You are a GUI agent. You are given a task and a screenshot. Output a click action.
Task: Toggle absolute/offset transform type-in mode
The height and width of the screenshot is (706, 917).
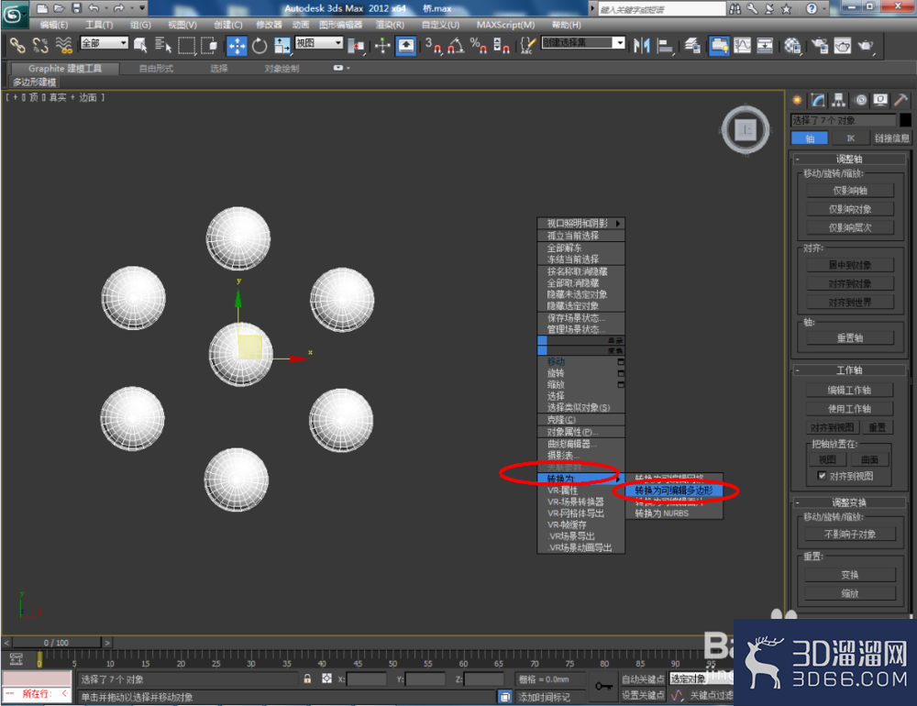pos(327,678)
